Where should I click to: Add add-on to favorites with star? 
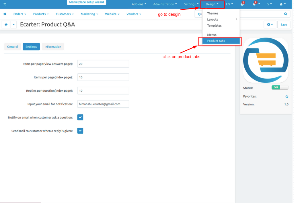coord(287,96)
